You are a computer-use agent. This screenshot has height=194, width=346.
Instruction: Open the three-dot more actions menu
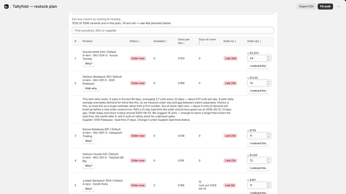[x=339, y=6]
